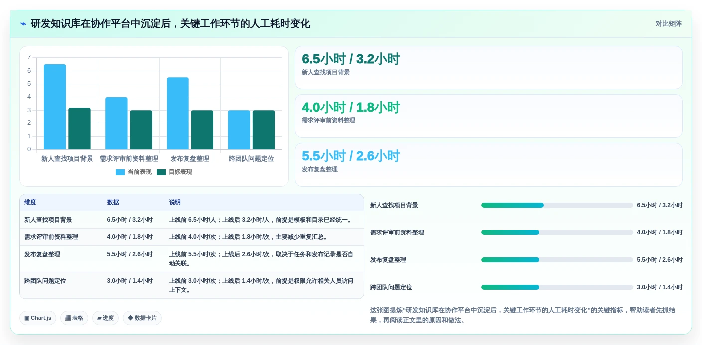Toggle the 当前表现 legend color box
702x345 pixels.
(120, 172)
